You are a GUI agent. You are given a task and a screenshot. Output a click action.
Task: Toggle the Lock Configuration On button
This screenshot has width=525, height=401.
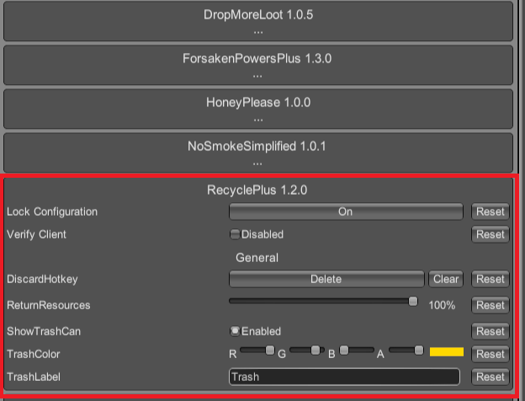346,211
